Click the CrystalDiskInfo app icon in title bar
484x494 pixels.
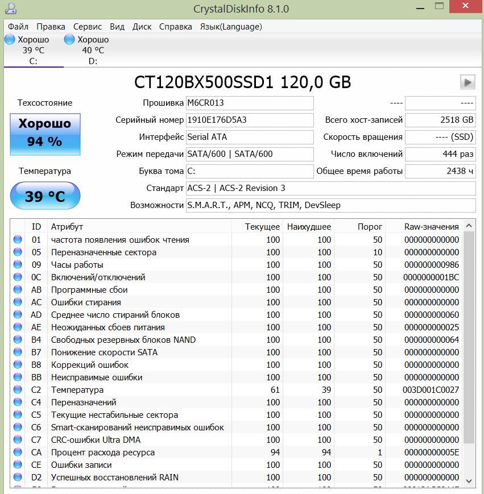tap(10, 9)
